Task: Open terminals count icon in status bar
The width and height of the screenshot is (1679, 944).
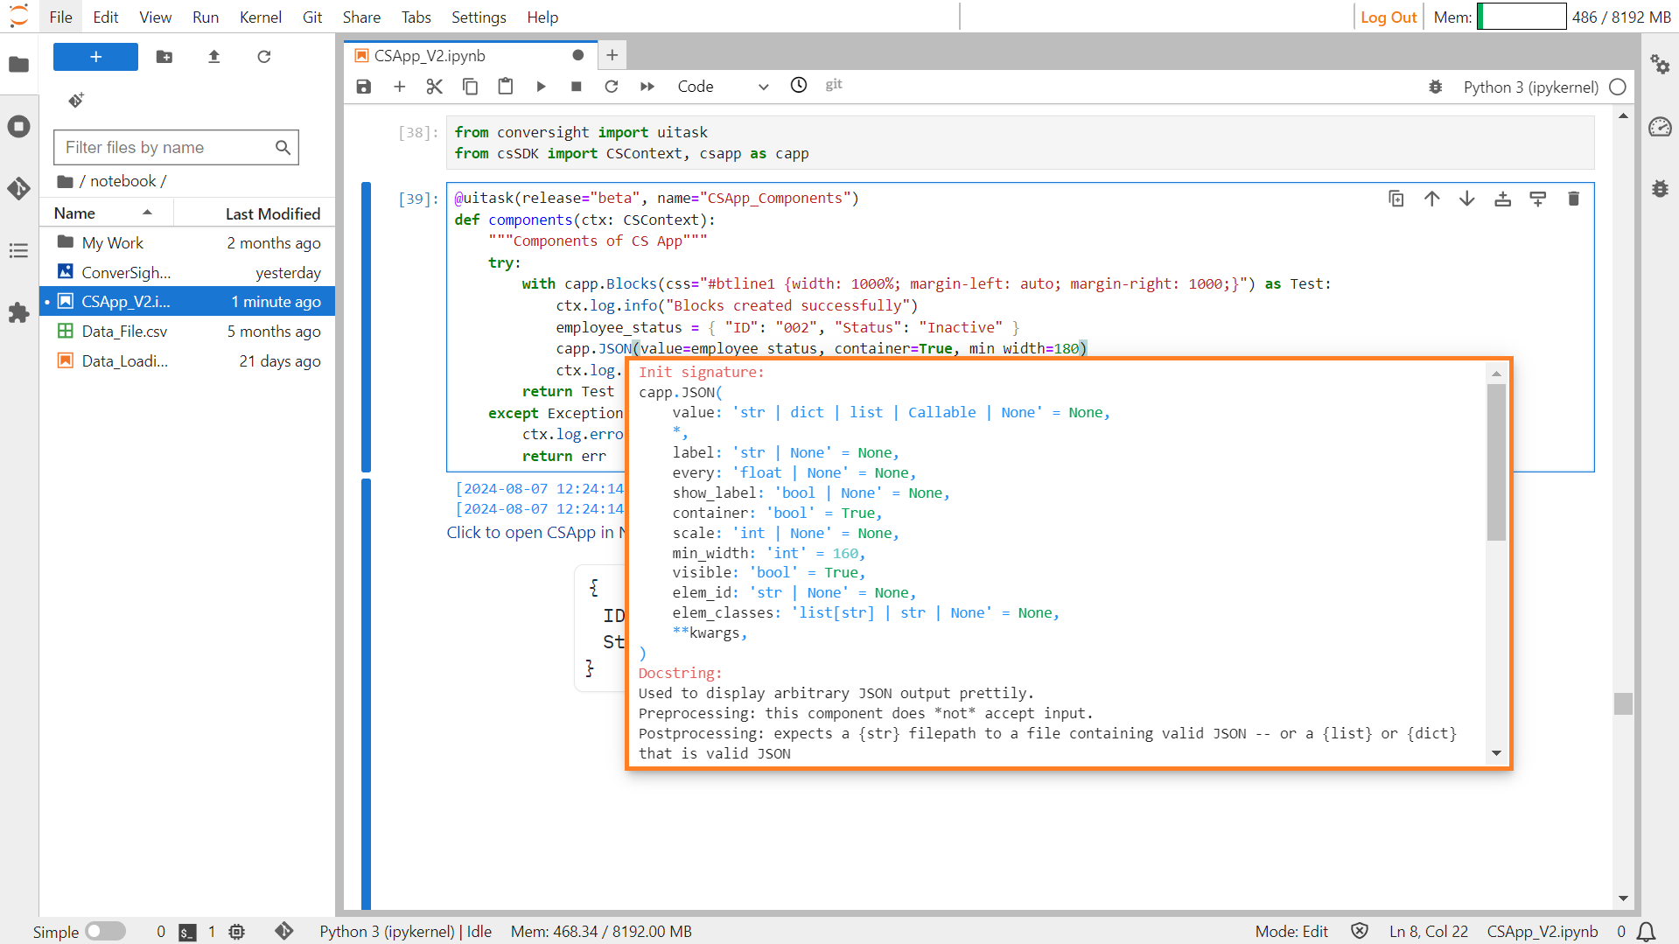Action: [x=188, y=933]
